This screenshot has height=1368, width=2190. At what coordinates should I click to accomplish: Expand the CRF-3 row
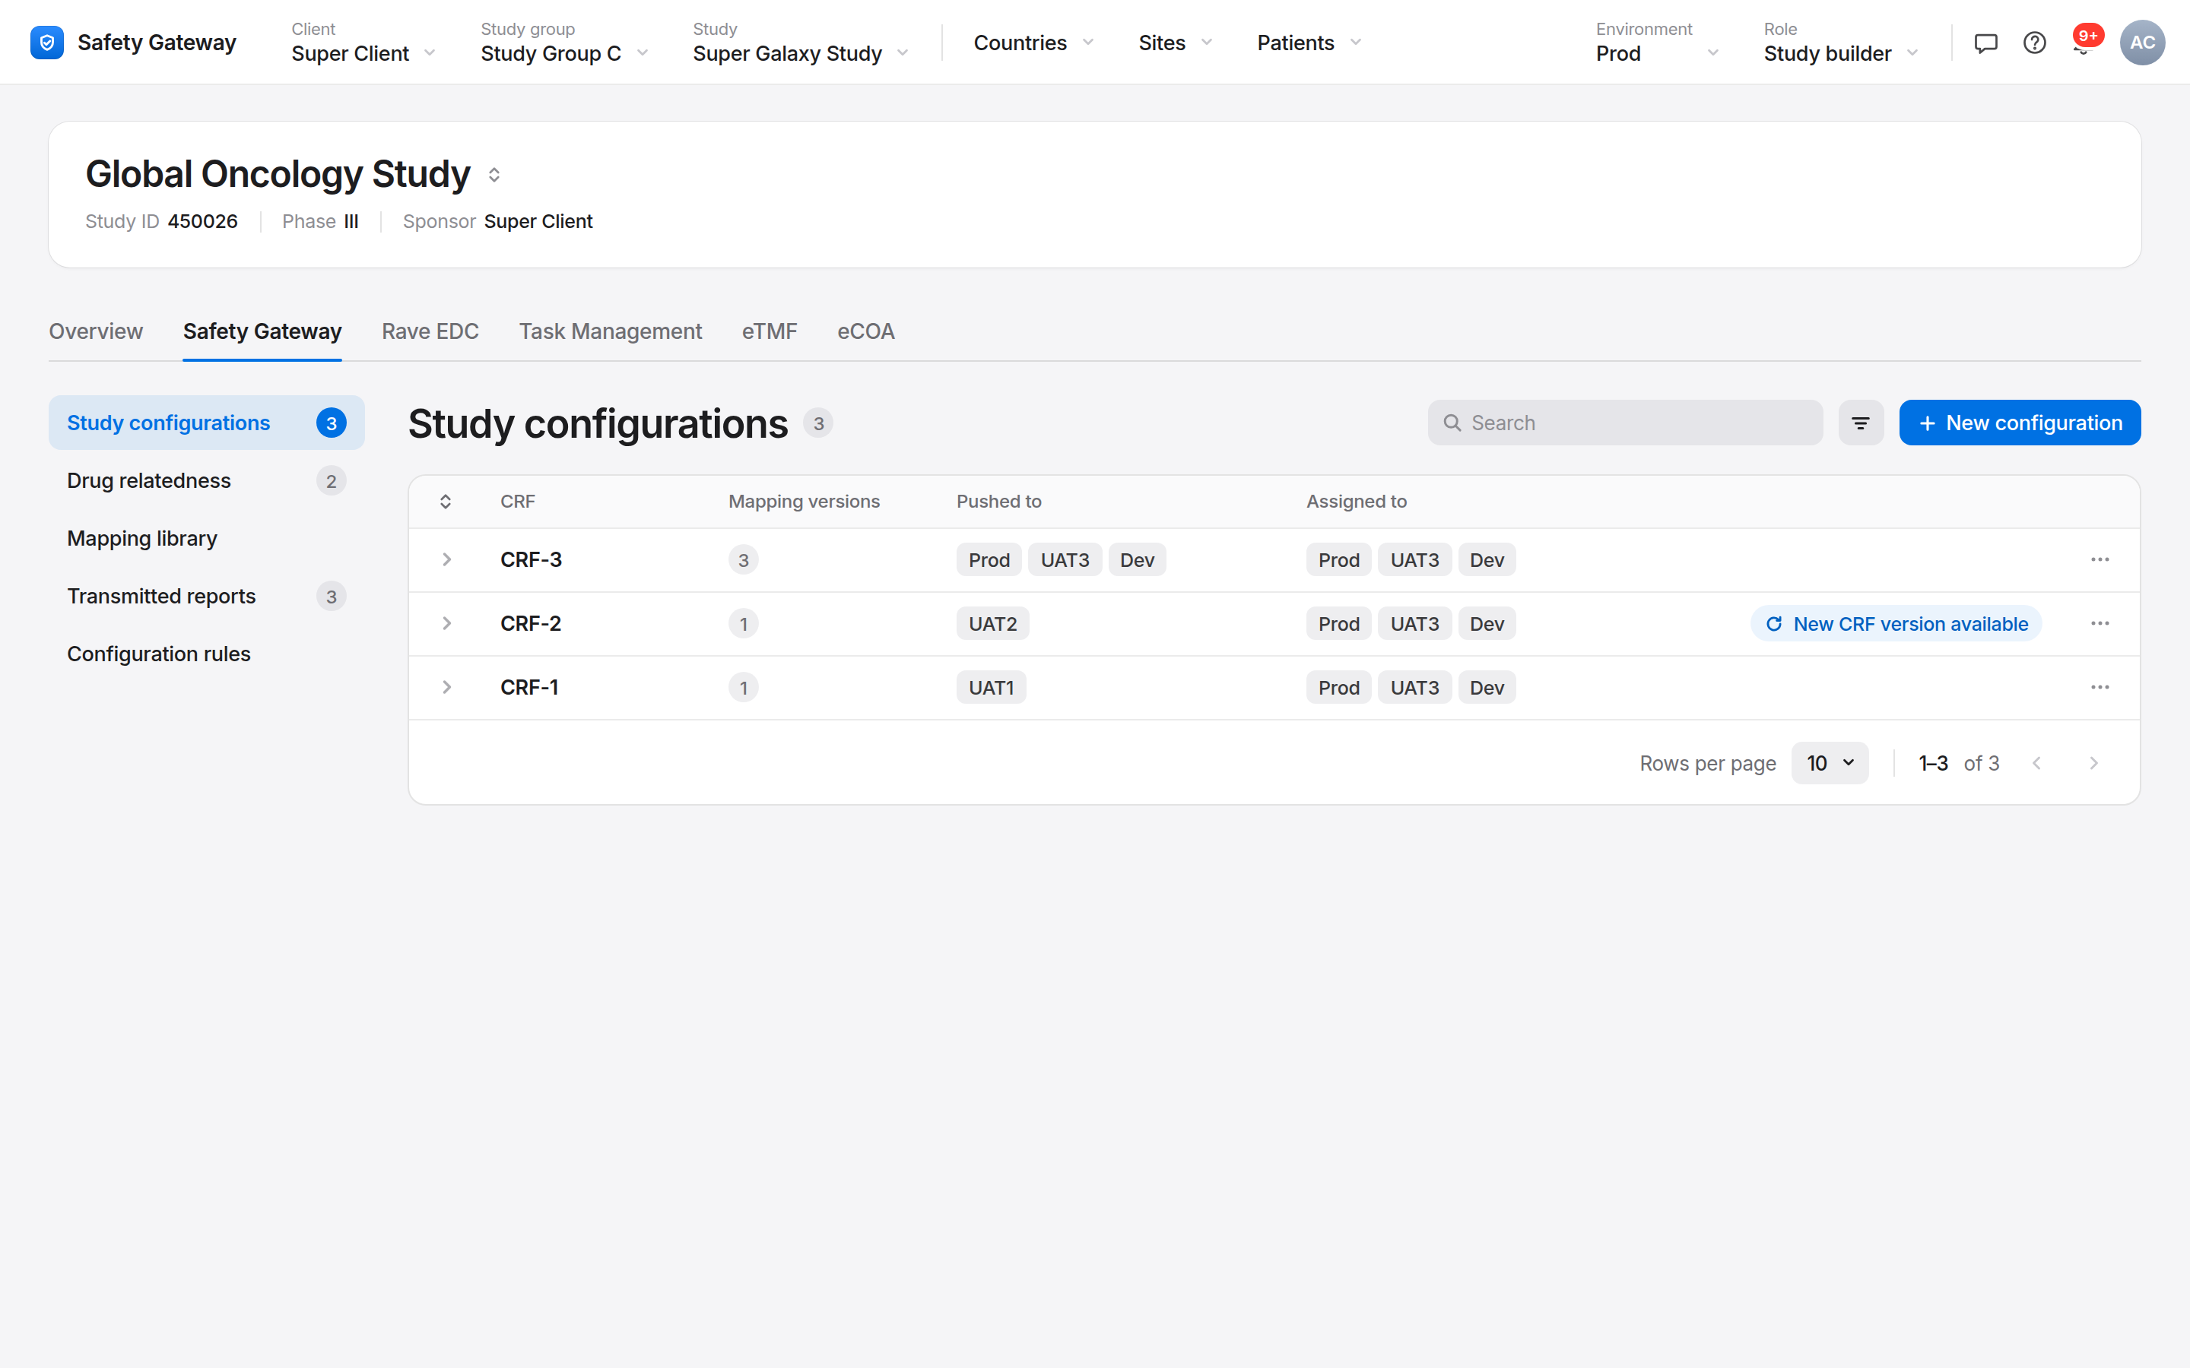coord(446,560)
